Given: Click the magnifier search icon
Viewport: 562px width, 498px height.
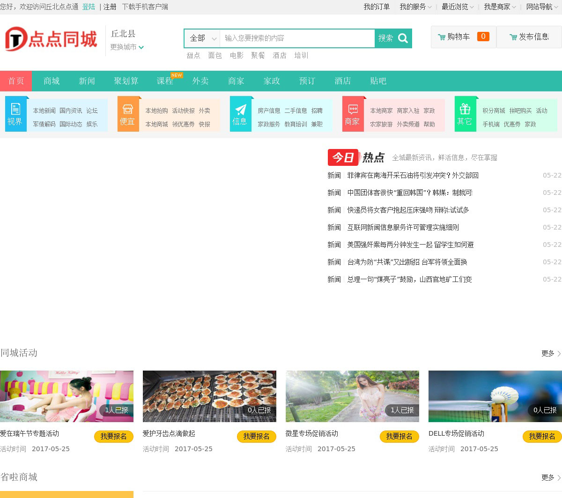Looking at the screenshot, I should [403, 38].
